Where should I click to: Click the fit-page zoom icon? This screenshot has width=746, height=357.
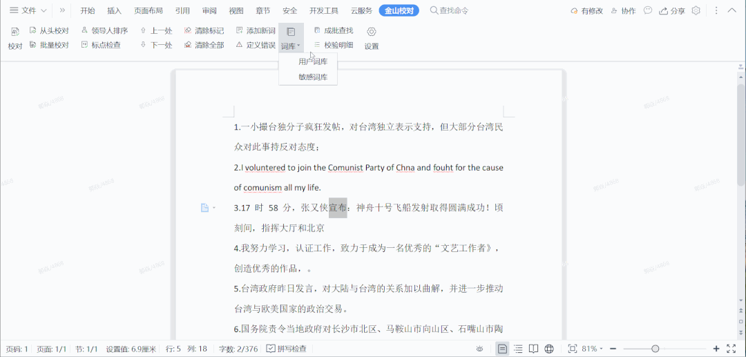click(x=573, y=349)
